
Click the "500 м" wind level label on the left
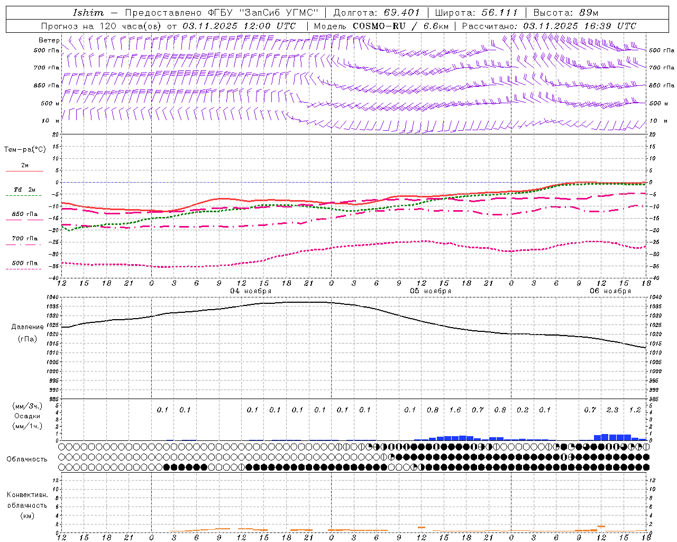coord(50,103)
